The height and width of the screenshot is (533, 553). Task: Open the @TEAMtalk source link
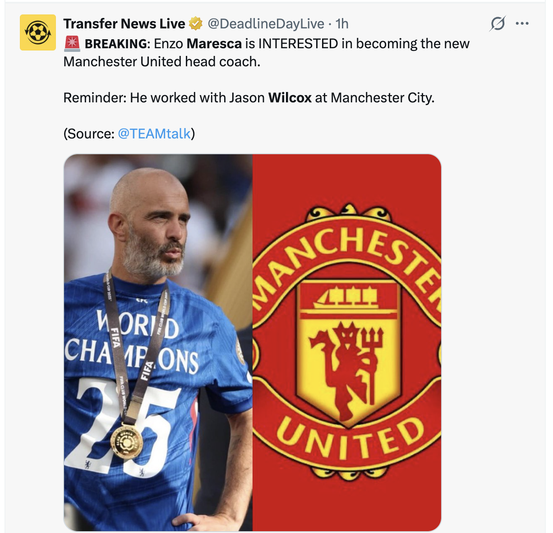click(x=154, y=133)
